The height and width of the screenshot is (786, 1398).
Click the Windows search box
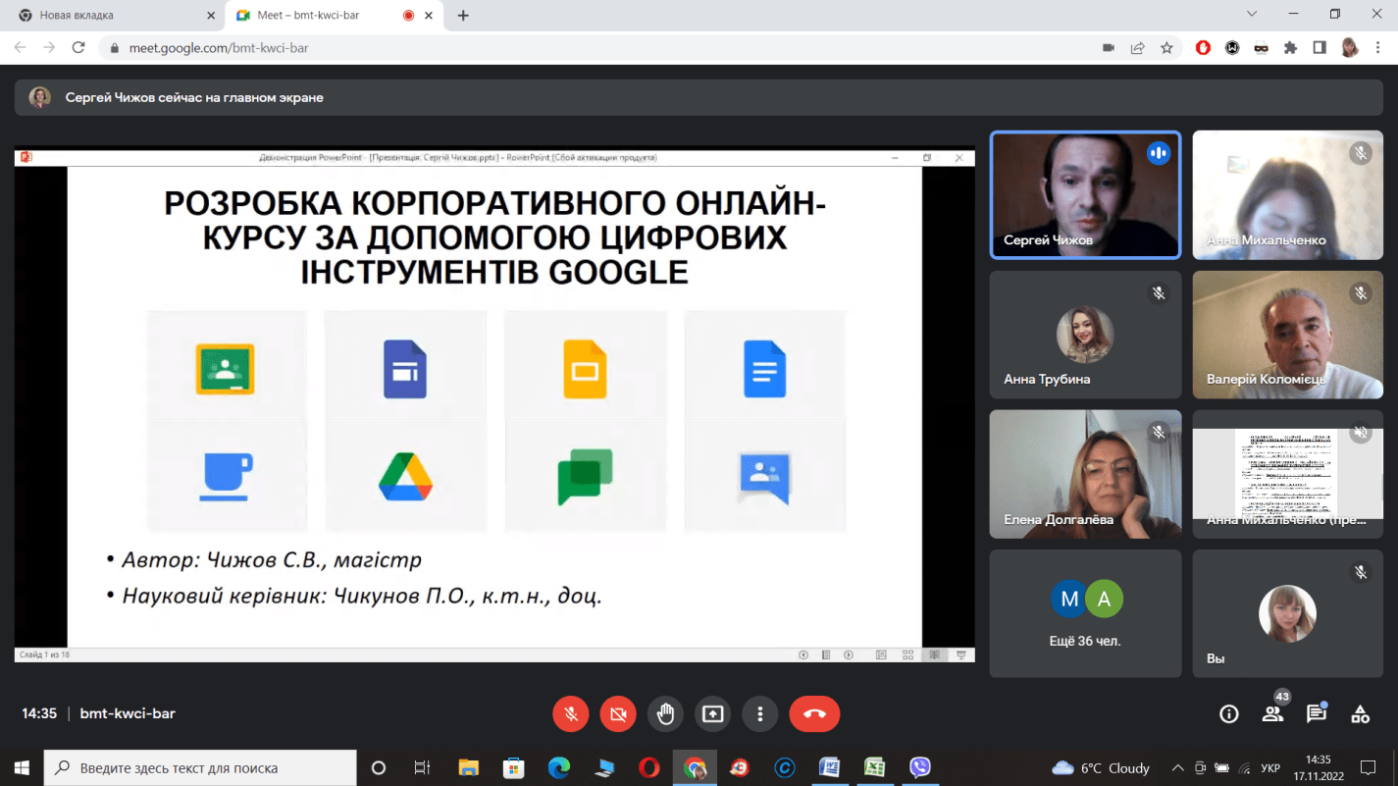pyautogui.click(x=201, y=767)
